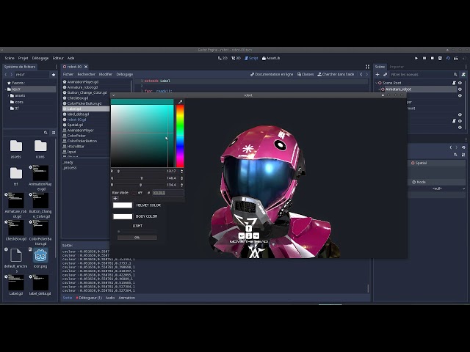Select Label.gd in the script list
The width and height of the screenshot is (470, 352).
pyautogui.click(x=86, y=109)
